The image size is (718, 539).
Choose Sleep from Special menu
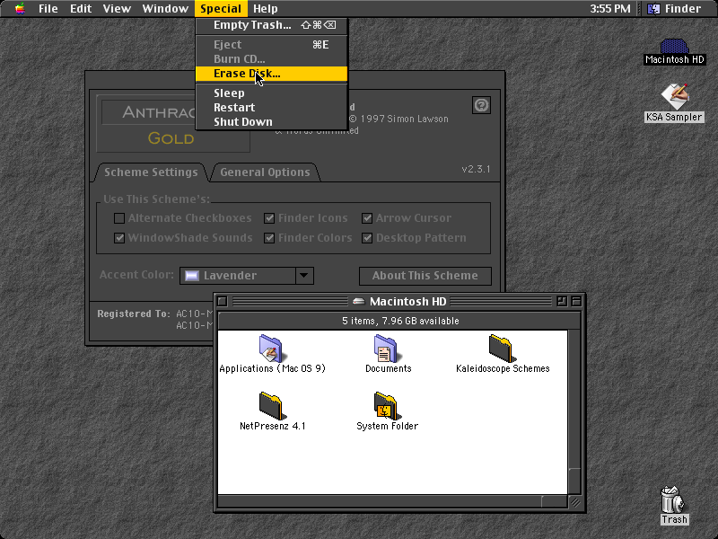pos(271,93)
